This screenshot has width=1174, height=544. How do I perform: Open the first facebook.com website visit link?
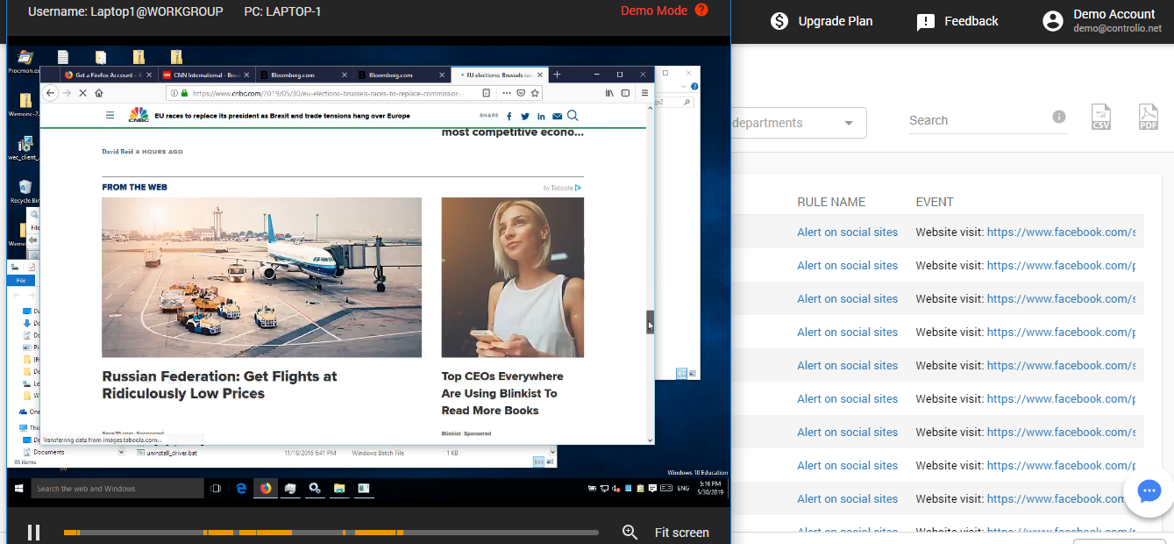(1060, 233)
